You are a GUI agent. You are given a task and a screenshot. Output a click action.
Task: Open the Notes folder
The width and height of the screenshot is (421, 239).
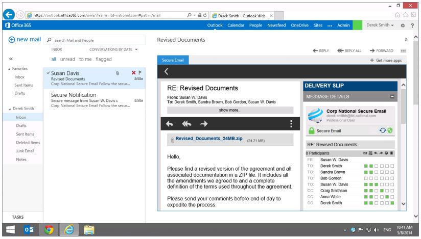point(21,160)
